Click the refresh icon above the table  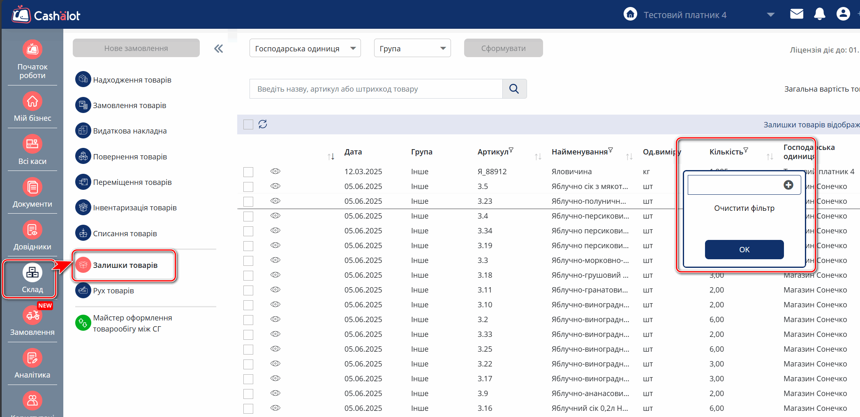pos(263,124)
